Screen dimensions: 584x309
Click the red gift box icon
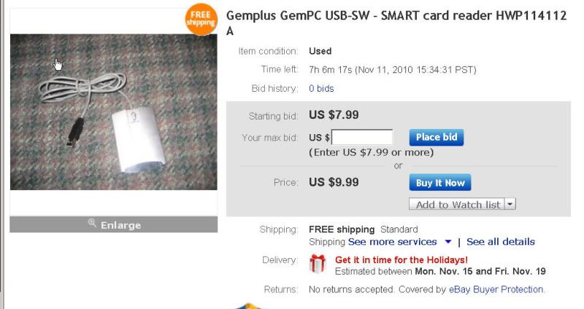[x=318, y=263]
